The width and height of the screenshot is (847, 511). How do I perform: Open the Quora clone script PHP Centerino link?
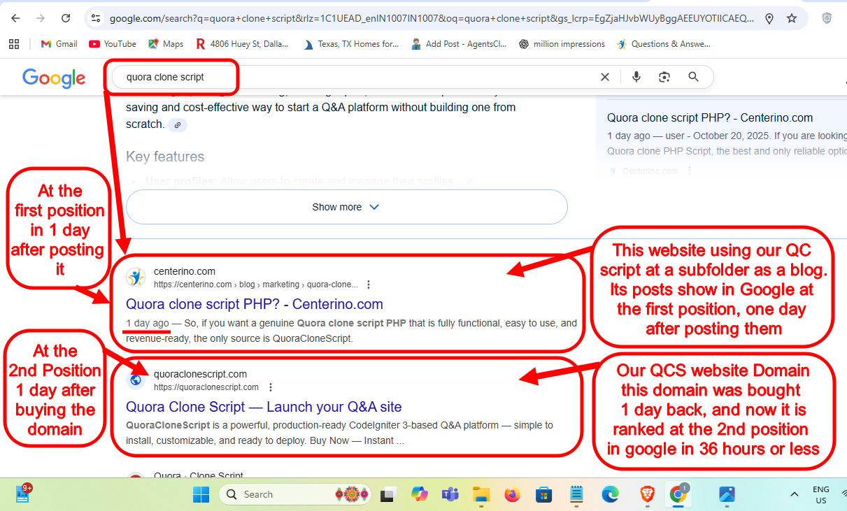(x=254, y=304)
